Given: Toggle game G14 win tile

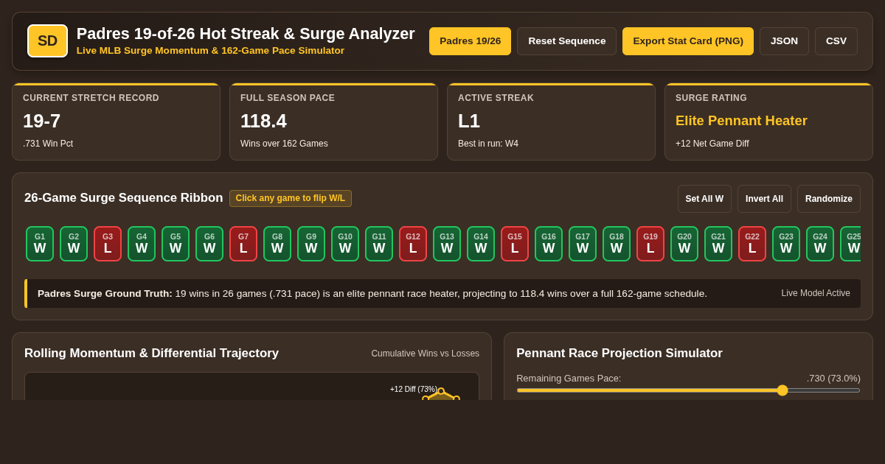Looking at the screenshot, I should coord(481,244).
